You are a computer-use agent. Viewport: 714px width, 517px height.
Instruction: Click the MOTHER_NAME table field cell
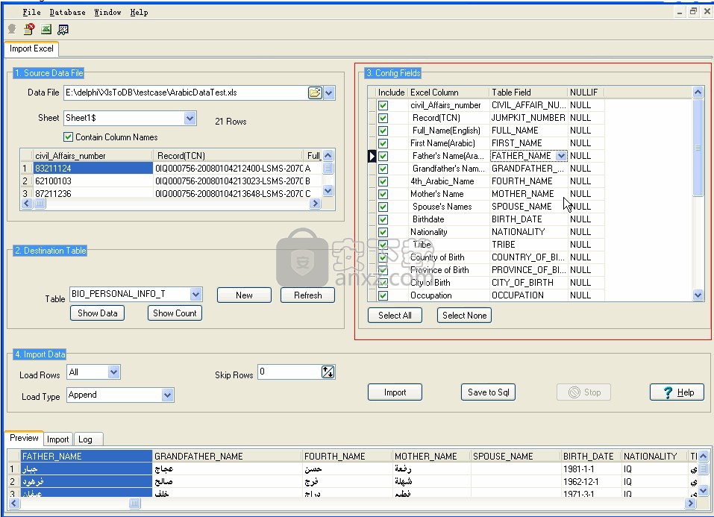[x=528, y=194]
